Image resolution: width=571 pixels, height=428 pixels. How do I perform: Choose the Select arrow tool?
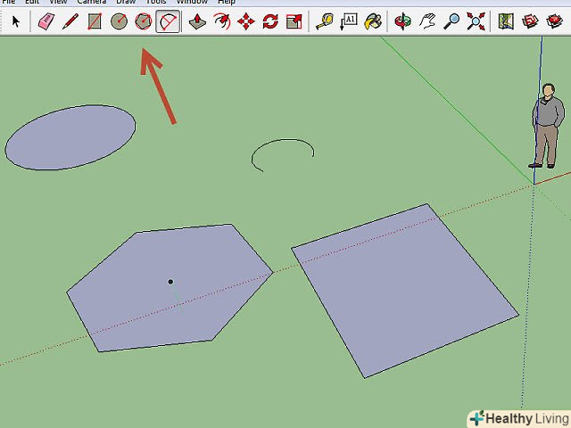[16, 21]
